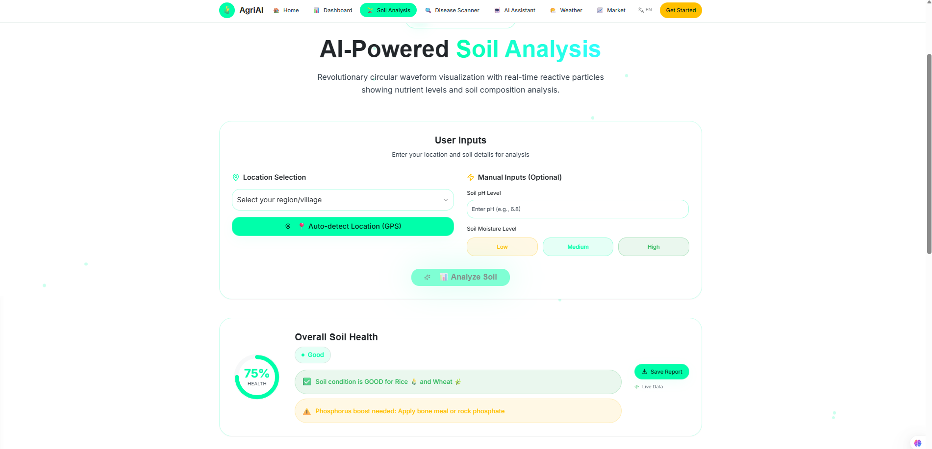Click the warning triangle phosphorus alert icon
The width and height of the screenshot is (932, 449).
tap(307, 411)
